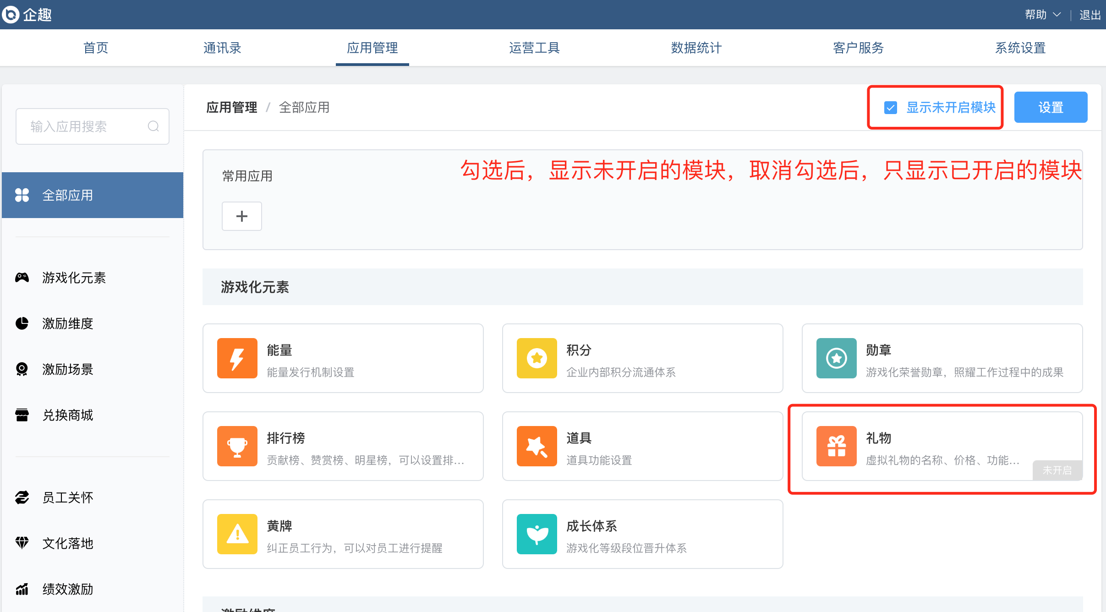
Task: Click the 道具 magic wand icon
Action: [x=537, y=446]
